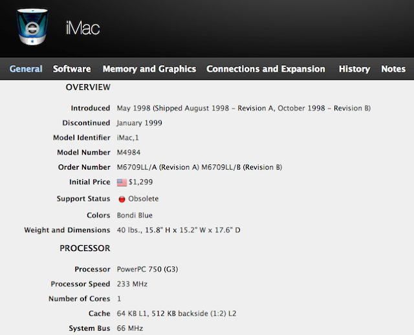414x335 pixels.
Task: Click the $1,299 initial price text
Action: click(140, 182)
